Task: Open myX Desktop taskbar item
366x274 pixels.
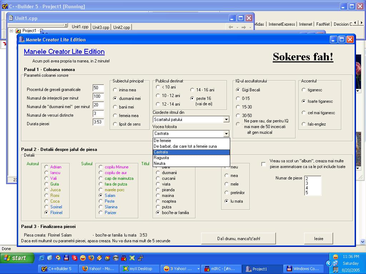Action: click(x=139, y=269)
